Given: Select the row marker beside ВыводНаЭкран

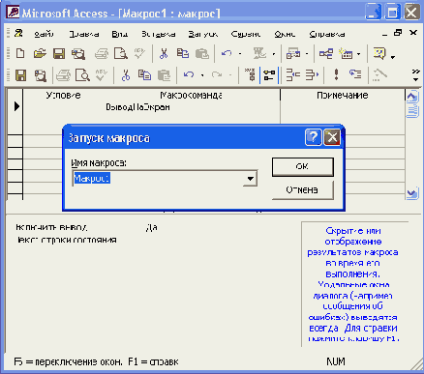Looking at the screenshot, I should [x=15, y=106].
